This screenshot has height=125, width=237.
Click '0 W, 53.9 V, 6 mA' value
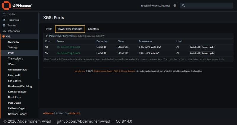pos(149,53)
